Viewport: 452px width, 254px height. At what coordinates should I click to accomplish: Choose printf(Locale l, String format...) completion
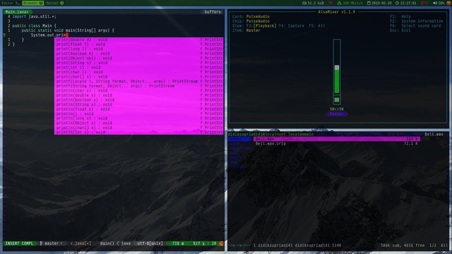pyautogui.click(x=139, y=81)
